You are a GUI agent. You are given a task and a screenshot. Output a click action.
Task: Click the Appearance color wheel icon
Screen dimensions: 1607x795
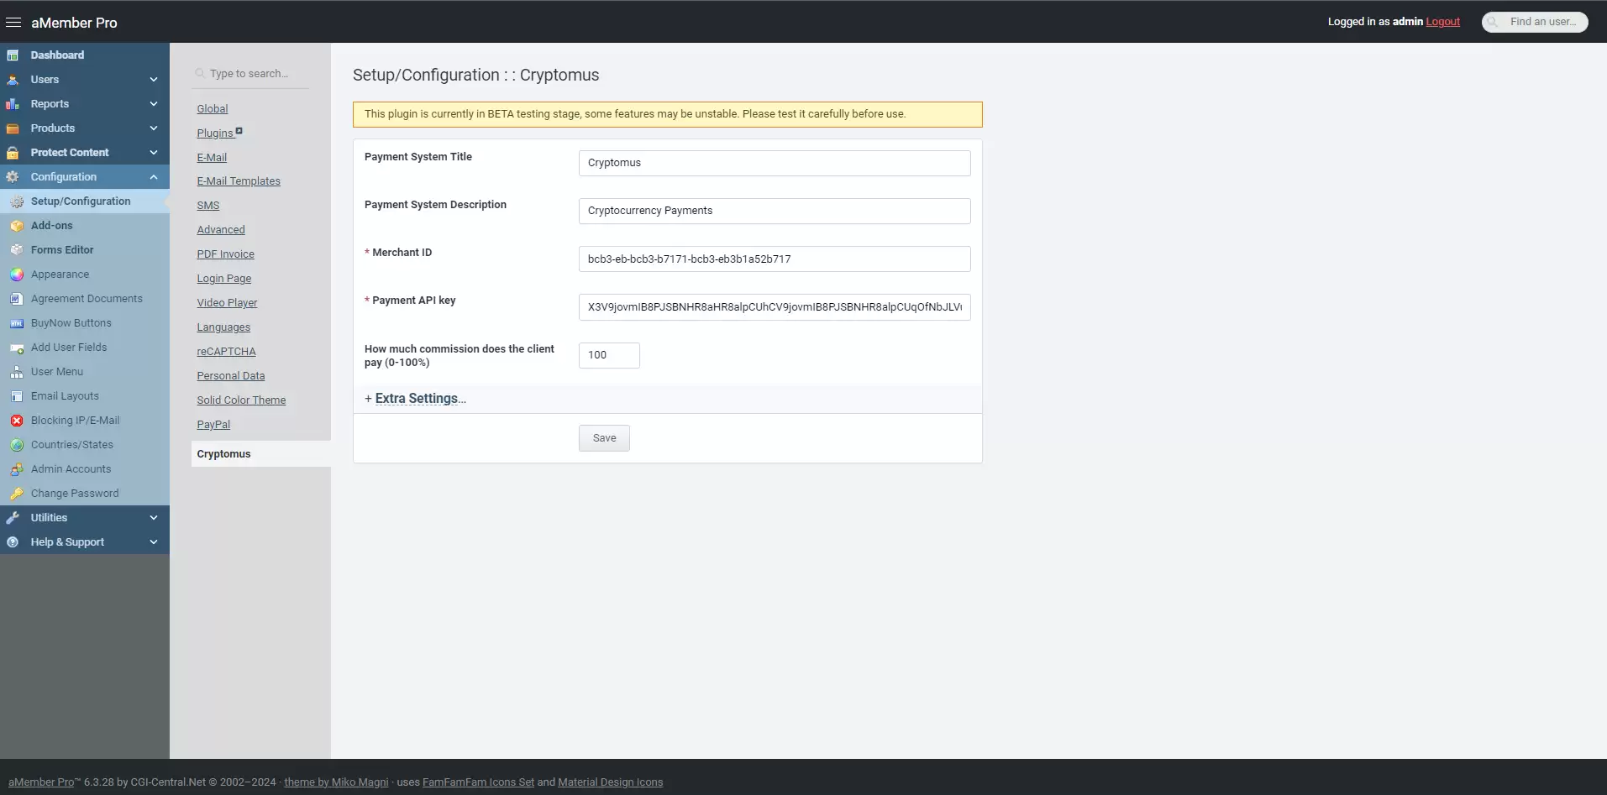[x=17, y=275]
